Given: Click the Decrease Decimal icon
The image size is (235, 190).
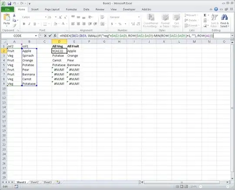Looking at the screenshot, I should click(138, 24).
